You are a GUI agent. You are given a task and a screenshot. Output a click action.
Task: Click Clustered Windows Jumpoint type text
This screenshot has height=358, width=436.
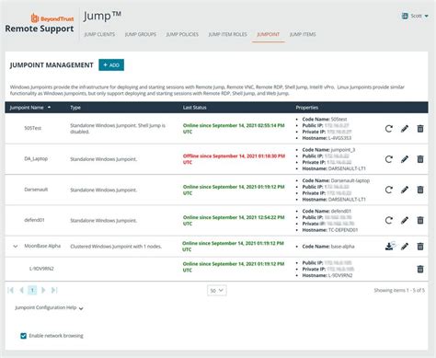116,247
